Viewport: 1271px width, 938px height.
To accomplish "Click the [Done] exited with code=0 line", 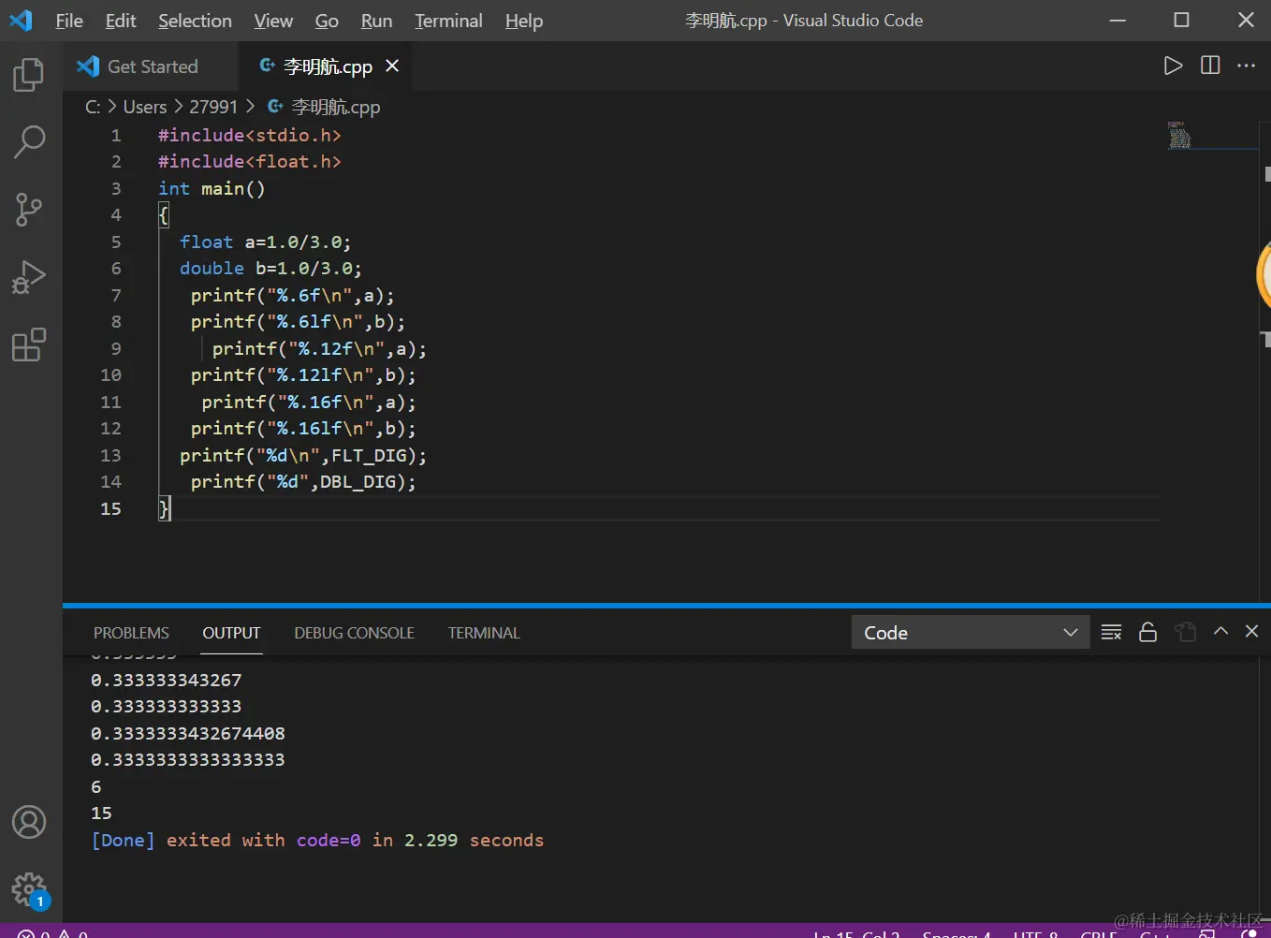I will [x=317, y=840].
